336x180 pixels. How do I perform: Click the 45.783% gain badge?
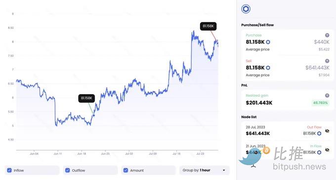click(320, 103)
